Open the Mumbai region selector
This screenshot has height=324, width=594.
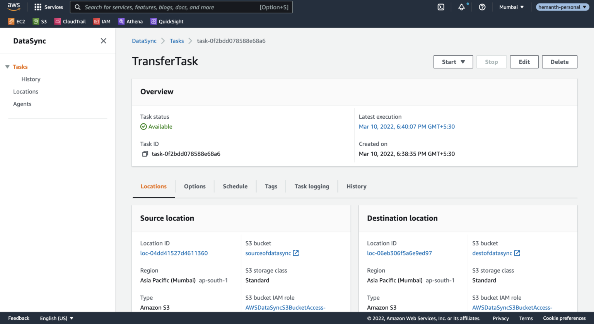(511, 7)
